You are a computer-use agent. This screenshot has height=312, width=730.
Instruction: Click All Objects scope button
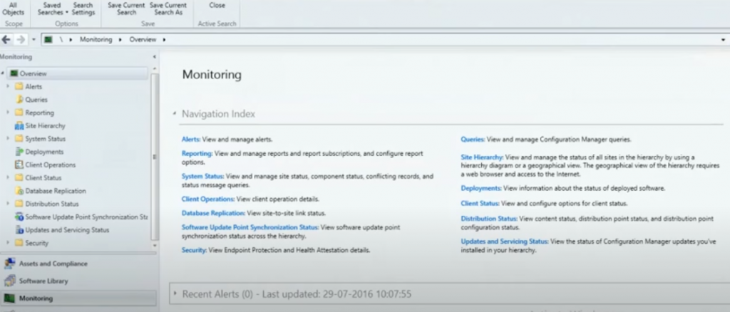coord(13,9)
